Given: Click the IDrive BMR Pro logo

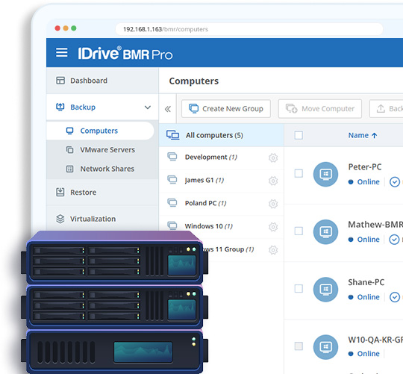Looking at the screenshot, I should 125,53.
